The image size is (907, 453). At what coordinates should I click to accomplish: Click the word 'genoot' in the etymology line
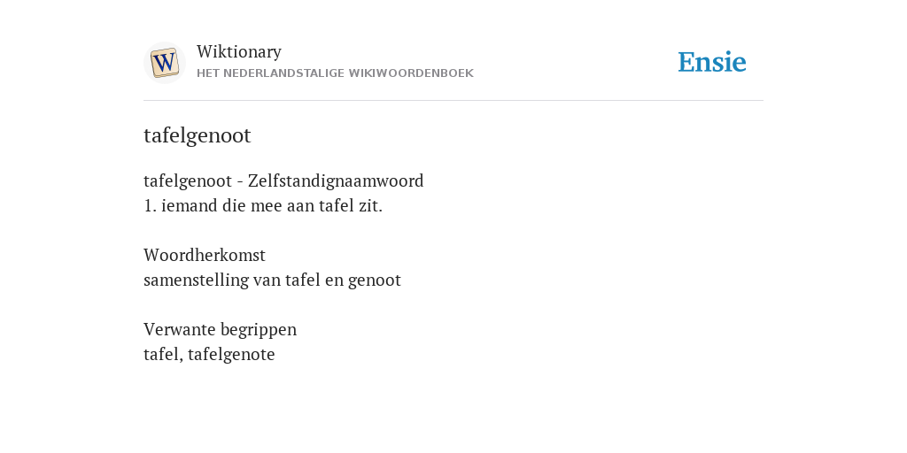(x=375, y=280)
